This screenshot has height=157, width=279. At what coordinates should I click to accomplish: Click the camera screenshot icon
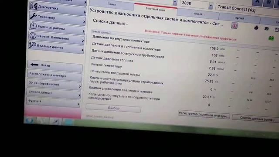pyautogui.click(x=266, y=29)
